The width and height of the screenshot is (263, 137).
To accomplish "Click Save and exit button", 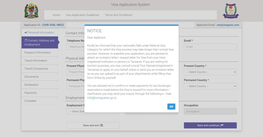I will coord(93,125).
